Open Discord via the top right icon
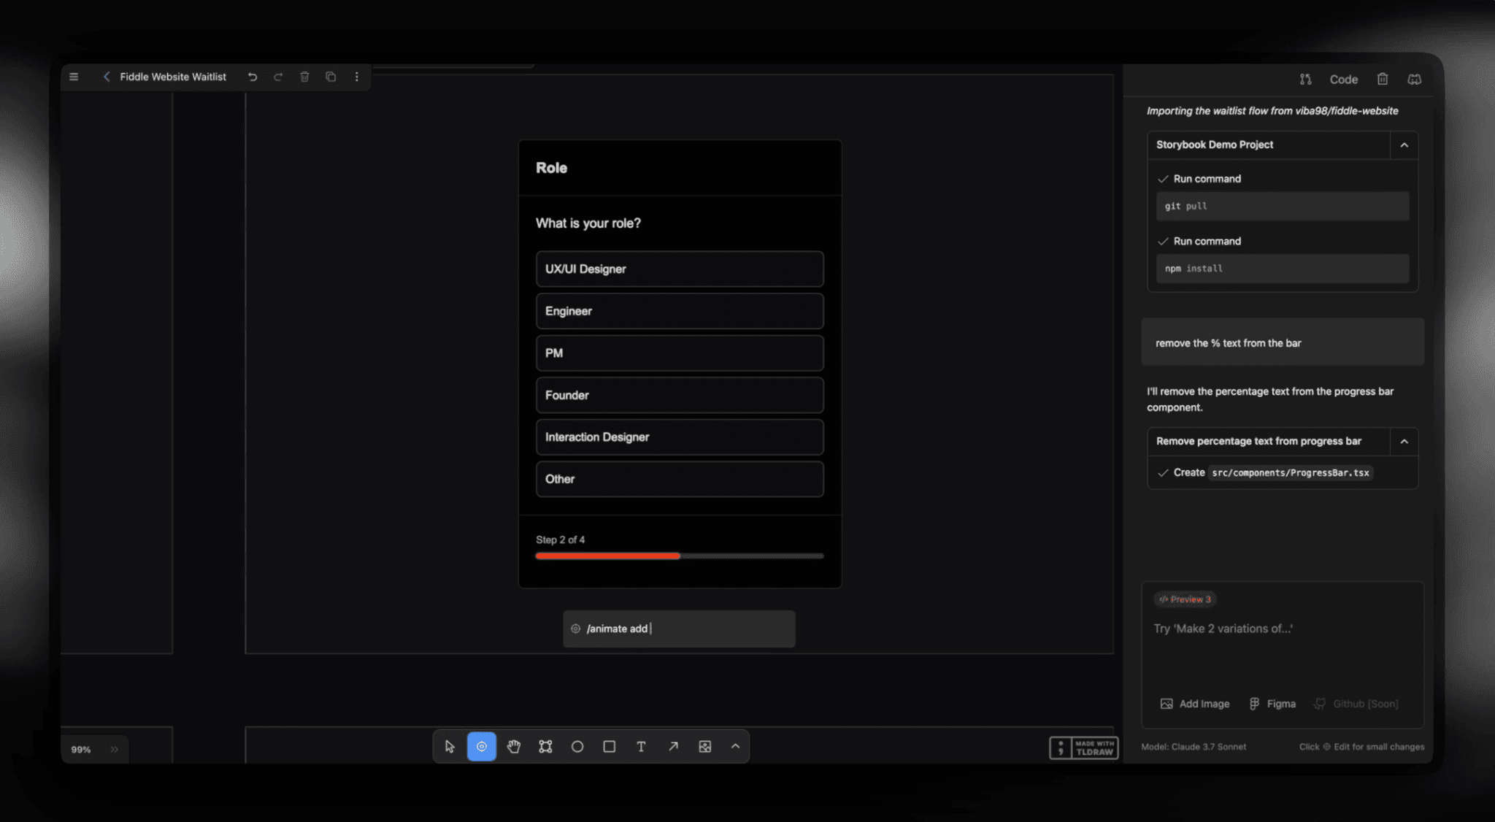The width and height of the screenshot is (1495, 822). pos(1414,79)
